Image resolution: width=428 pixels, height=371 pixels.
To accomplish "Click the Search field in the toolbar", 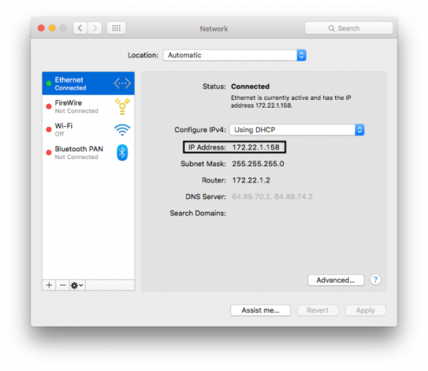I will [349, 28].
